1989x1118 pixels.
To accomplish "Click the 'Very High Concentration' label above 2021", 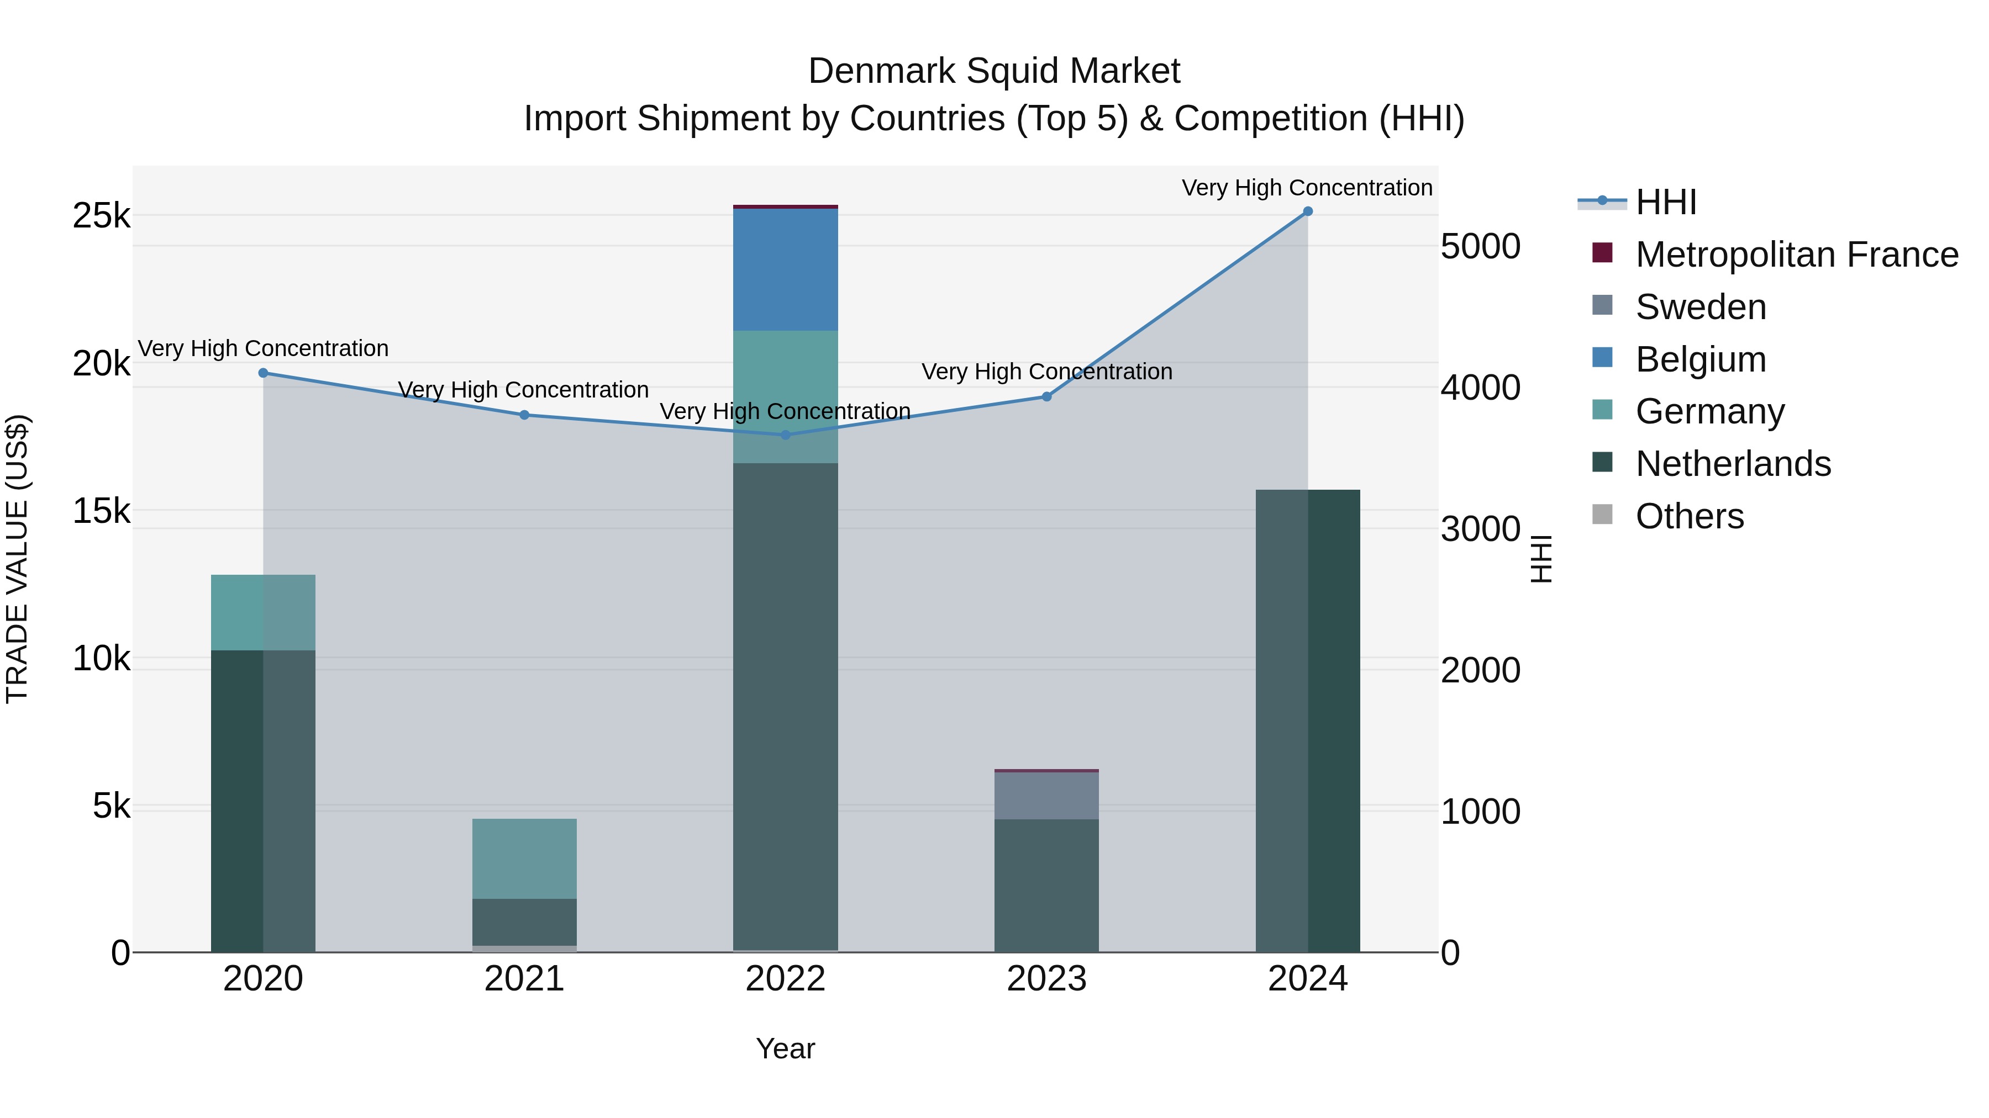I will coord(524,390).
